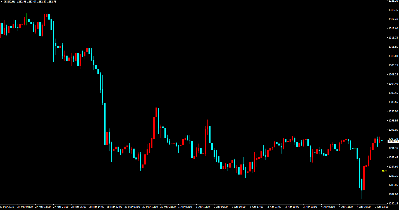
Task: Click the 4 Apr 02:00 time axis label
Action: (x=328, y=207)
